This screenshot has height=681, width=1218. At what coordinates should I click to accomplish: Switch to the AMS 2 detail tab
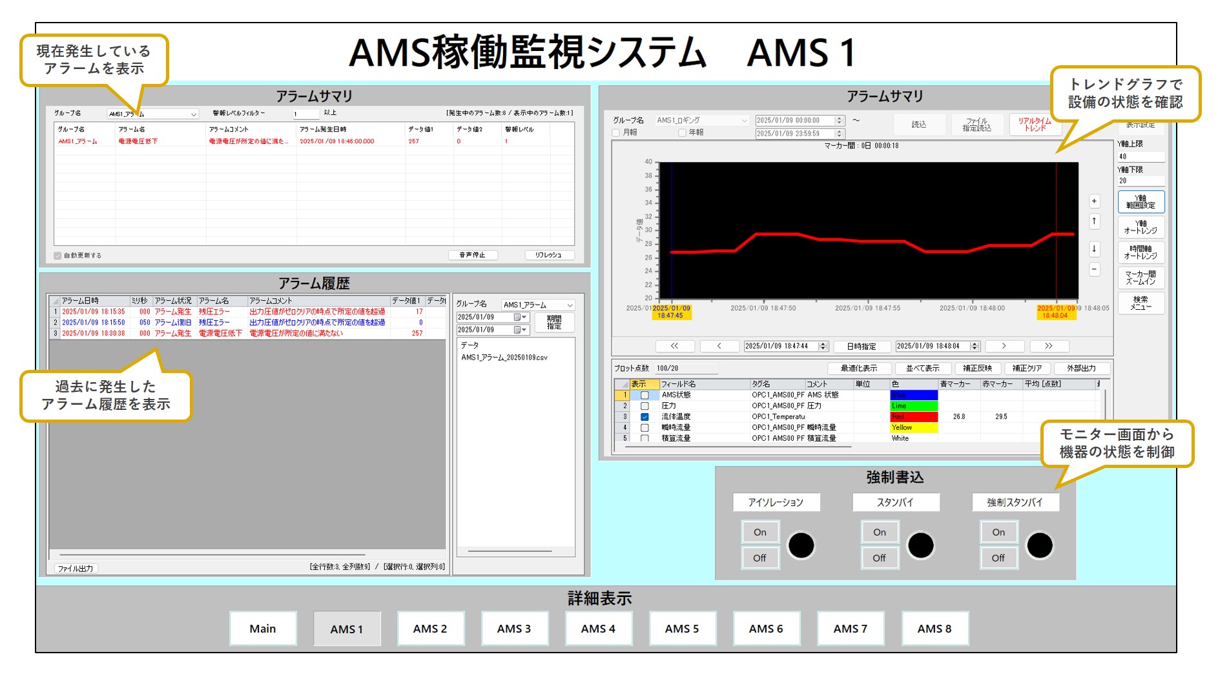430,629
